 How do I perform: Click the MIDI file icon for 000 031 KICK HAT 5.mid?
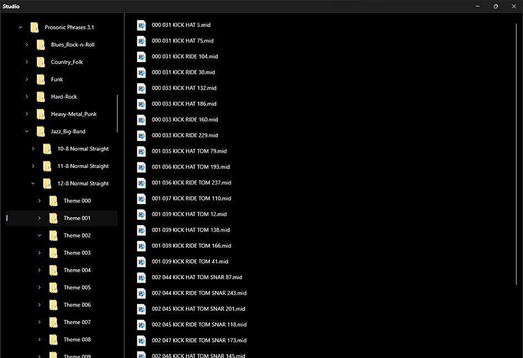141,25
